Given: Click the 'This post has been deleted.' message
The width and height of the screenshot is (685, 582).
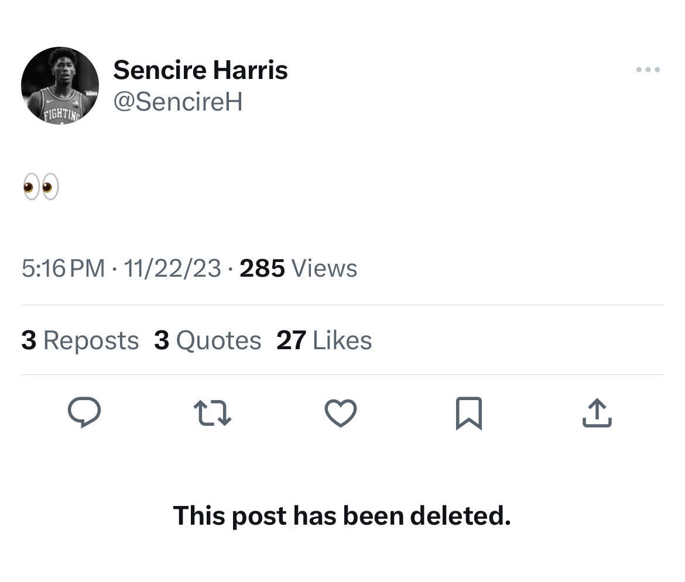Looking at the screenshot, I should point(342,516).
